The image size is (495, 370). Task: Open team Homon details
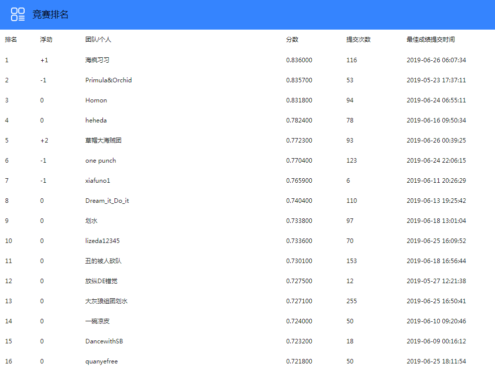96,100
